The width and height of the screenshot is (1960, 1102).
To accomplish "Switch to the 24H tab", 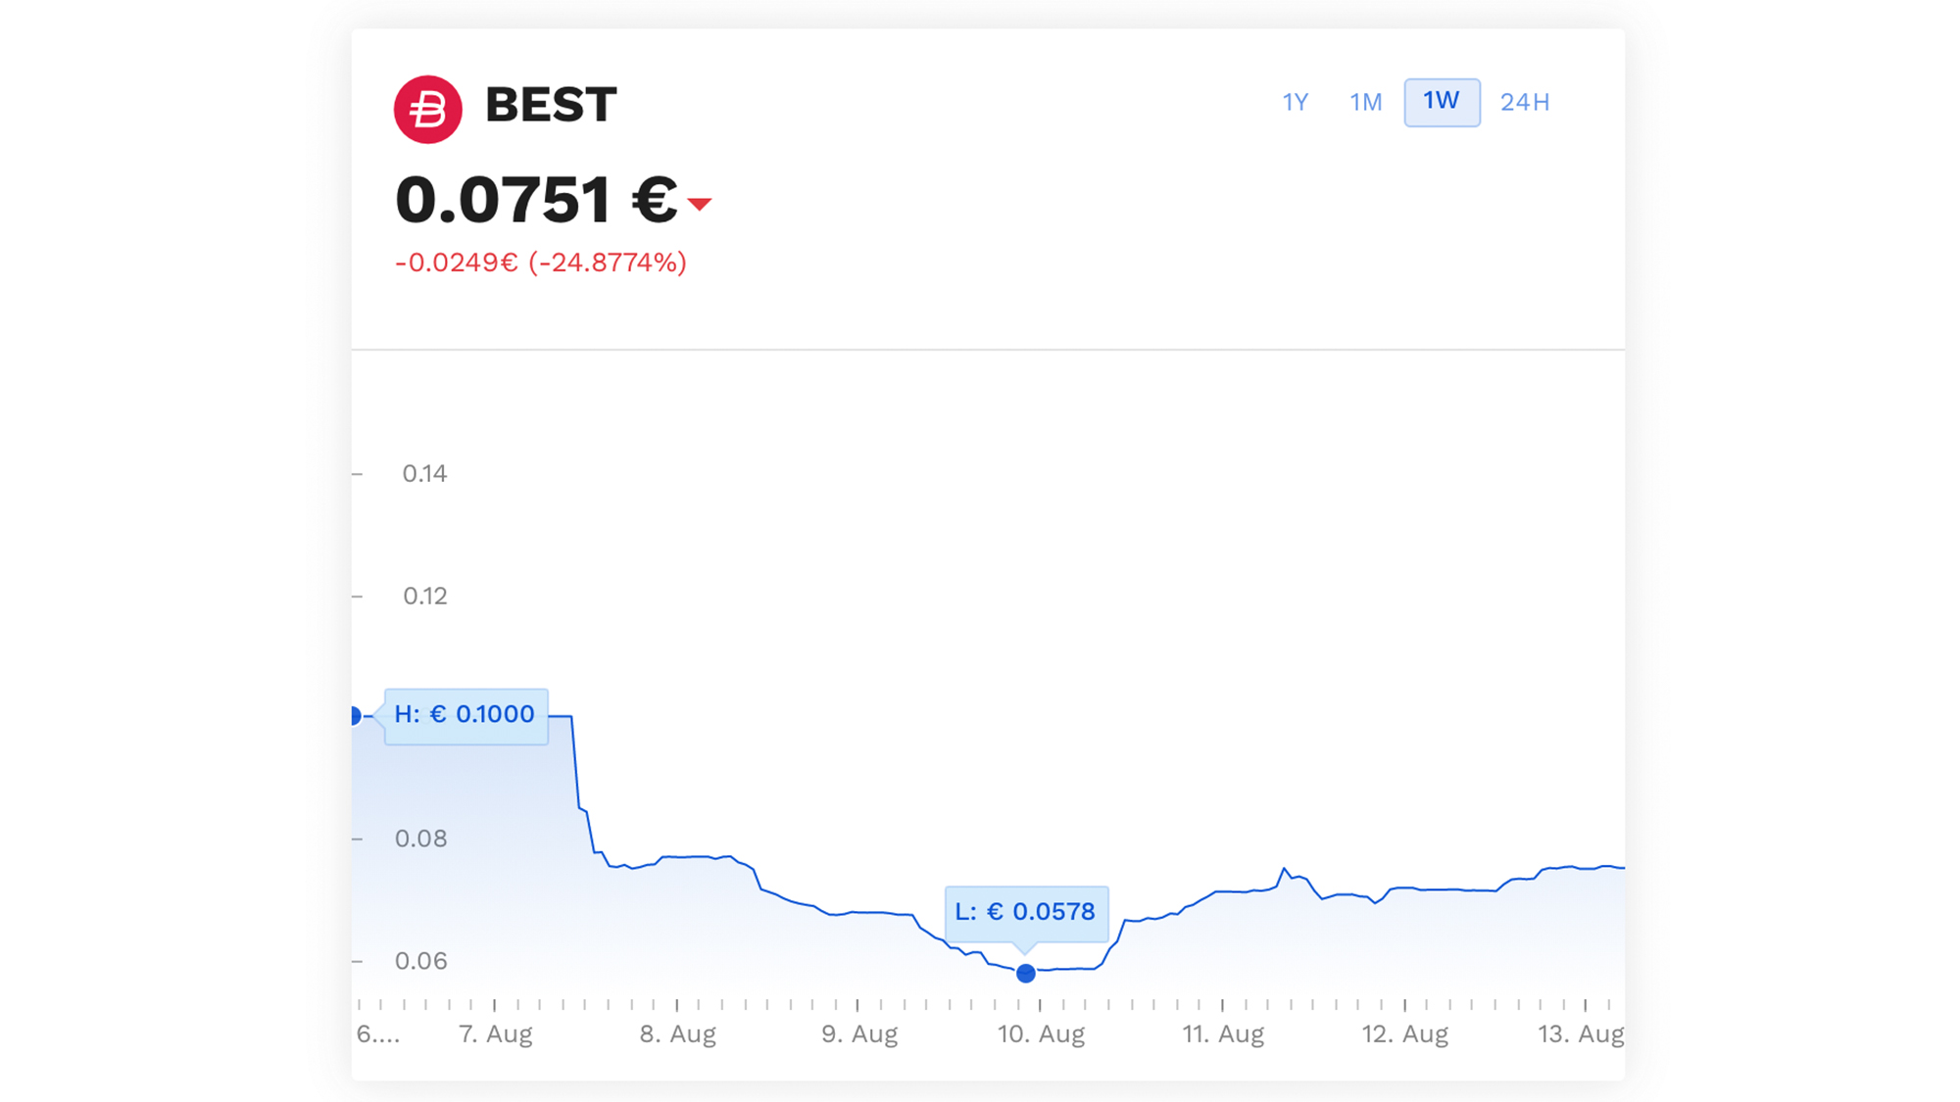I will tap(1524, 101).
